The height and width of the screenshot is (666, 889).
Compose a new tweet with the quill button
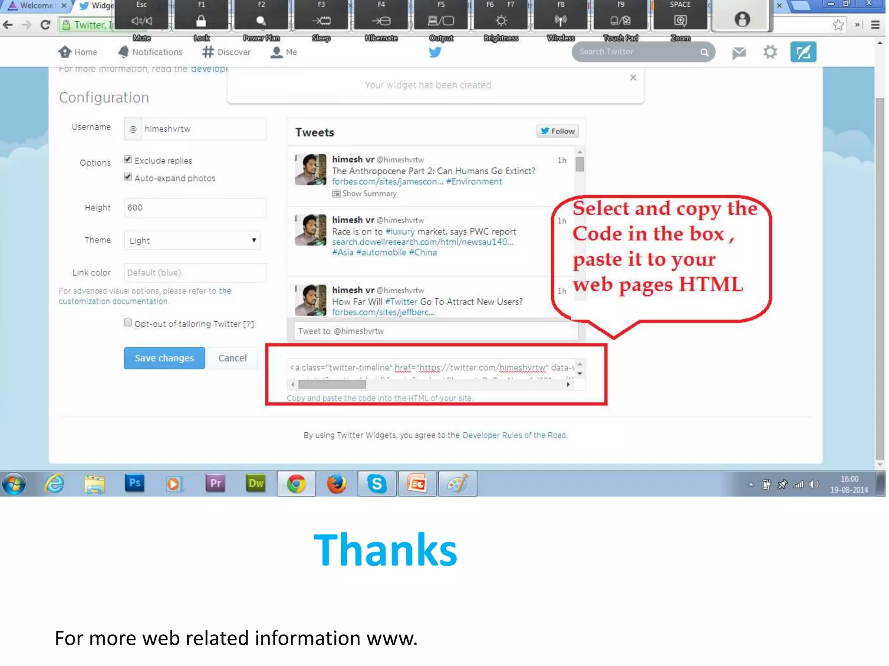tap(803, 52)
